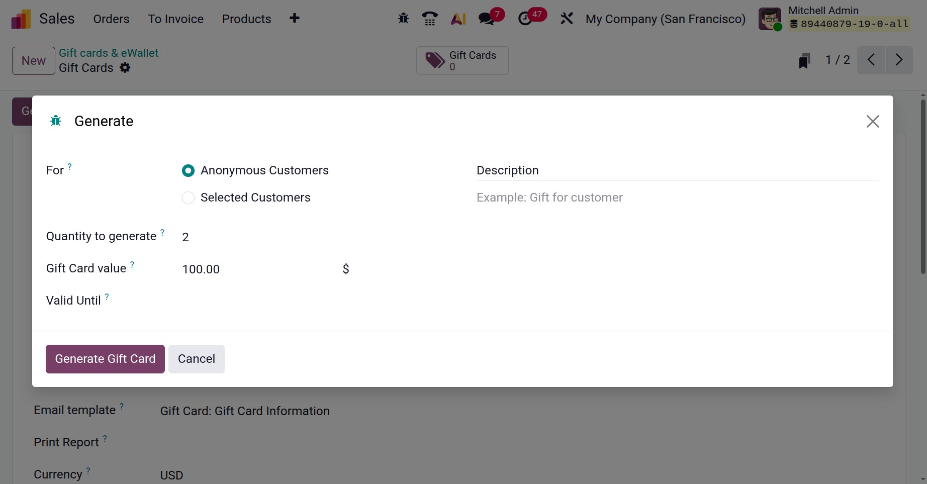927x484 pixels.
Task: Open the Orders menu
Action: click(111, 19)
